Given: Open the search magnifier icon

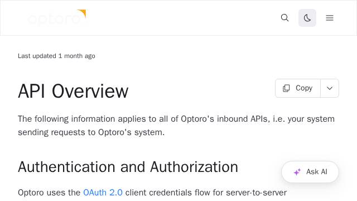Looking at the screenshot, I should pyautogui.click(x=284, y=18).
